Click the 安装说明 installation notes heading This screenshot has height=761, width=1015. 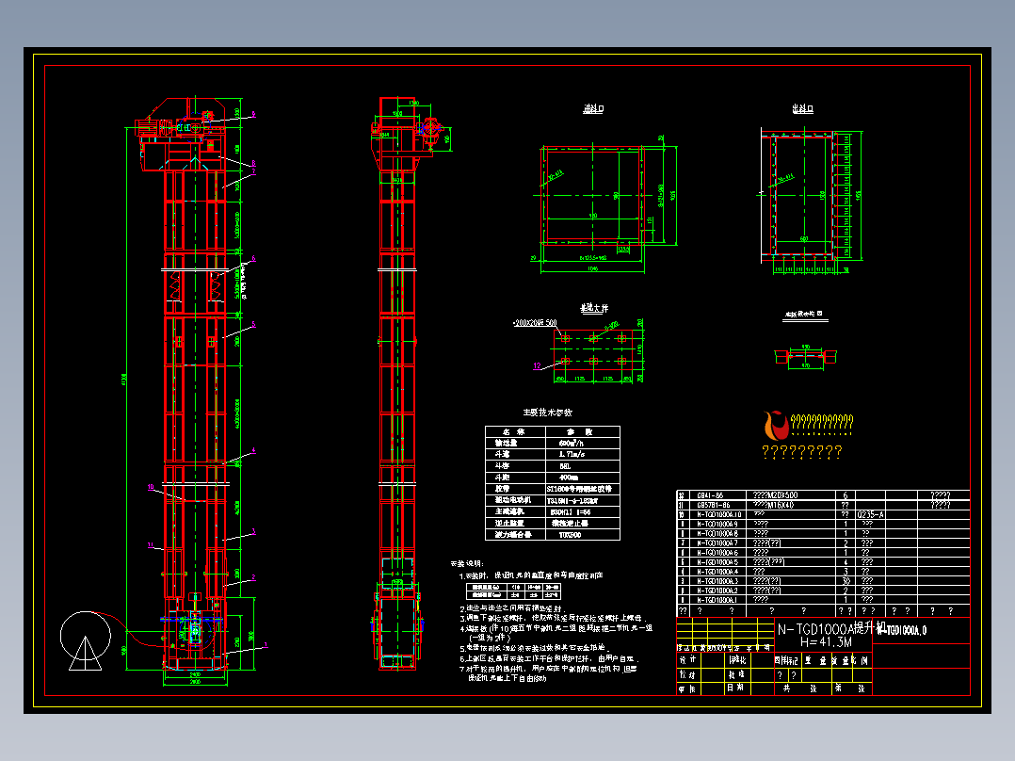(467, 563)
